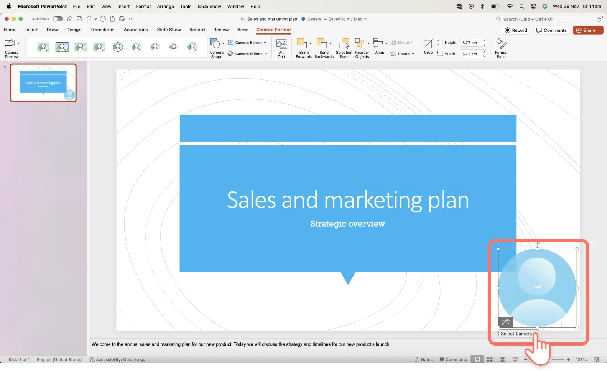This screenshot has width=607, height=372.
Task: Click the Search (Cmd + Ctrl + U) field
Action: [x=543, y=19]
